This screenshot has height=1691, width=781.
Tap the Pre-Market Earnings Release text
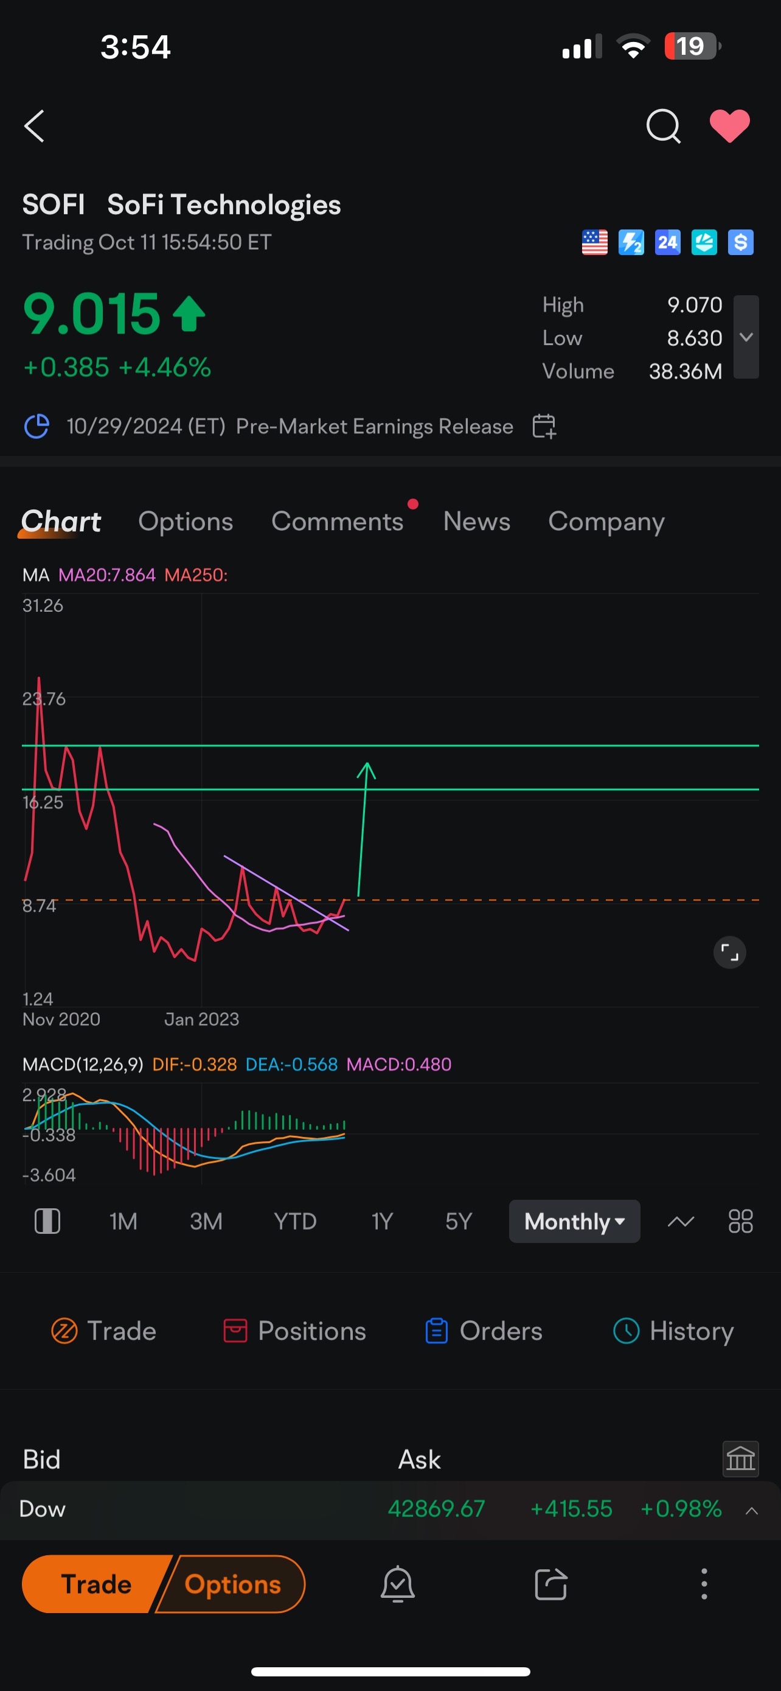coord(375,426)
